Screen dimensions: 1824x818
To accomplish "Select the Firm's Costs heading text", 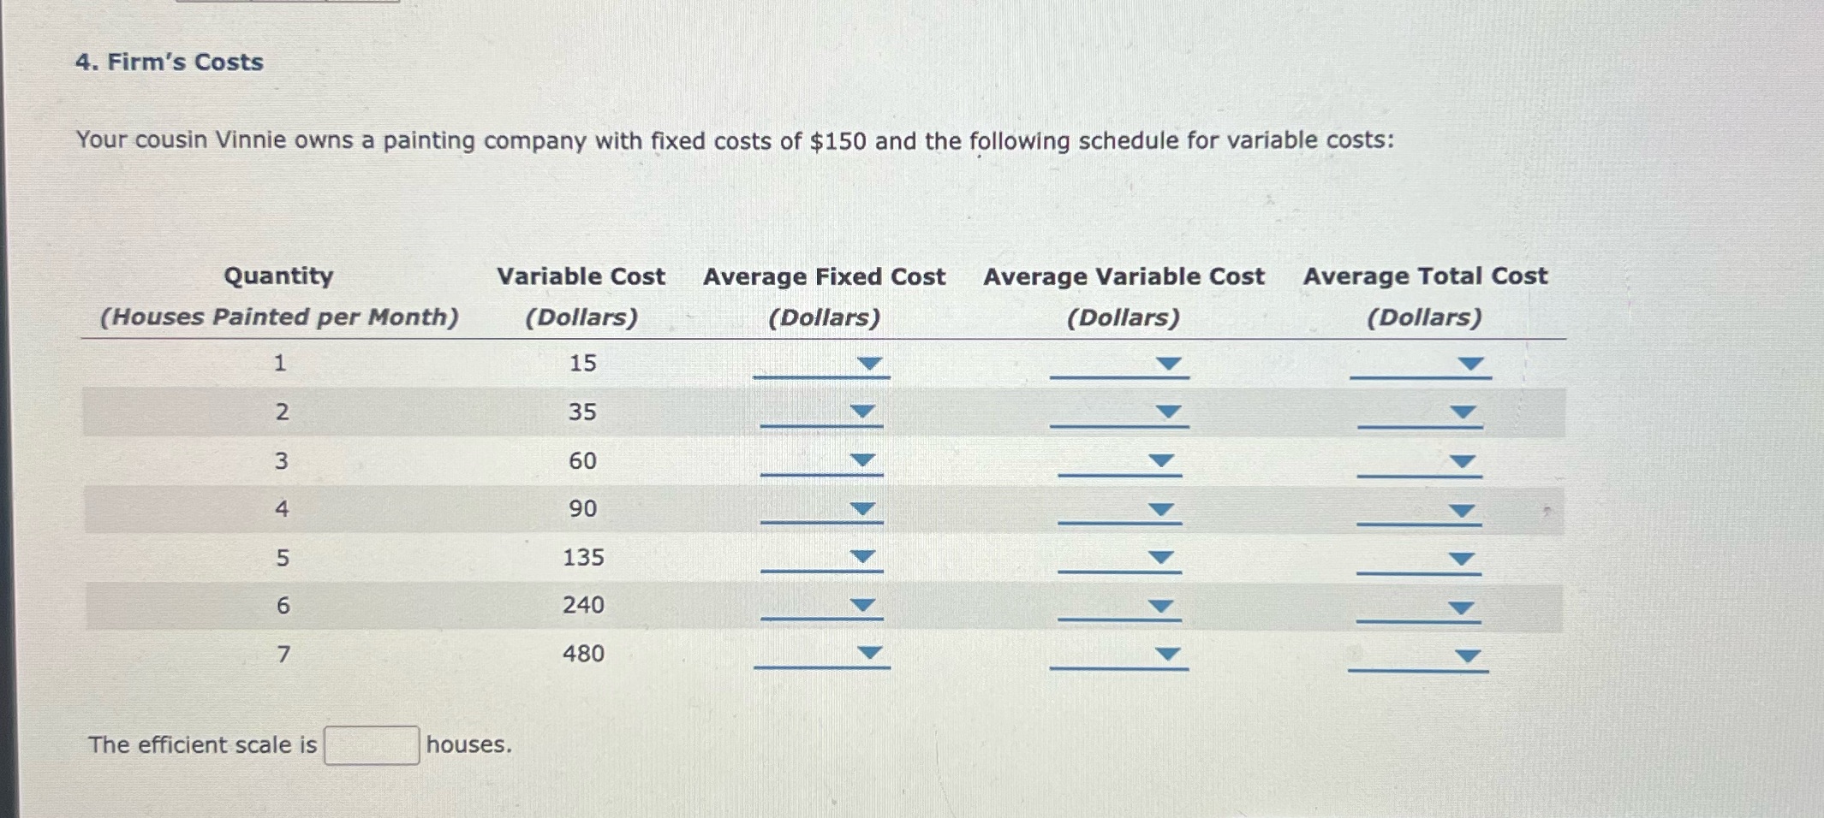I will (167, 61).
